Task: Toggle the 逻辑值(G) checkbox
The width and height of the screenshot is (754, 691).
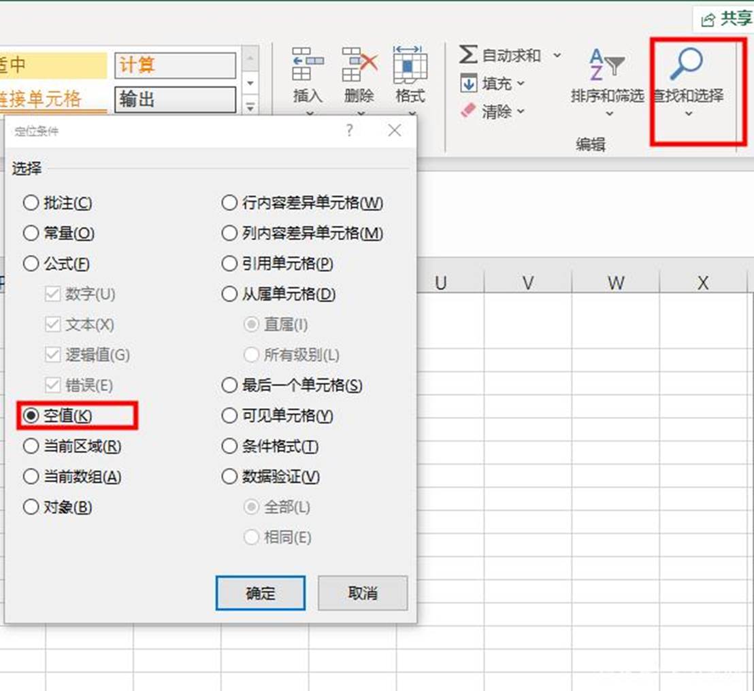Action: pos(52,354)
